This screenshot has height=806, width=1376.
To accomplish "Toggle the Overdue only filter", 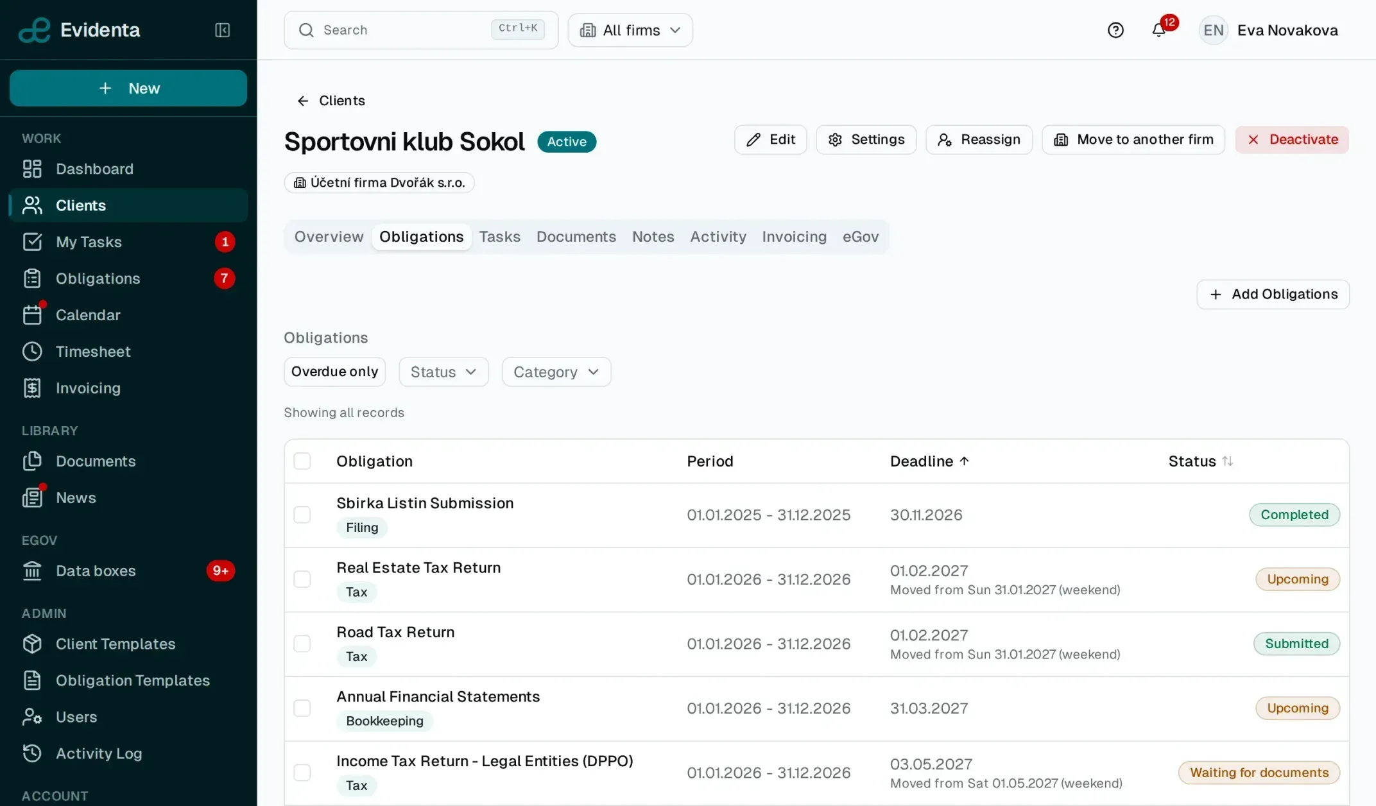I will [x=335, y=372].
